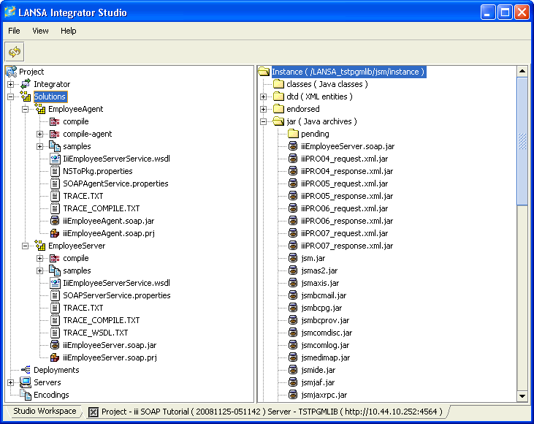Collapse the Solutions node
Image resolution: width=534 pixels, height=424 pixels.
click(x=10, y=96)
